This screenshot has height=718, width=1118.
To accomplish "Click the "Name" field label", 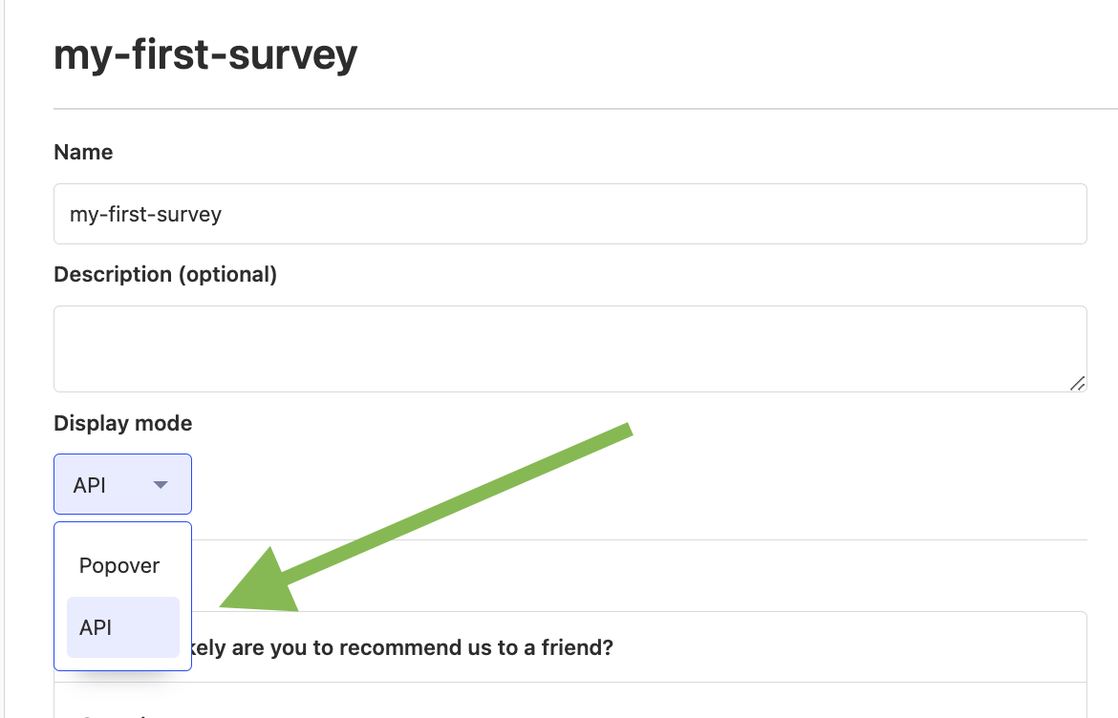I will (x=82, y=152).
